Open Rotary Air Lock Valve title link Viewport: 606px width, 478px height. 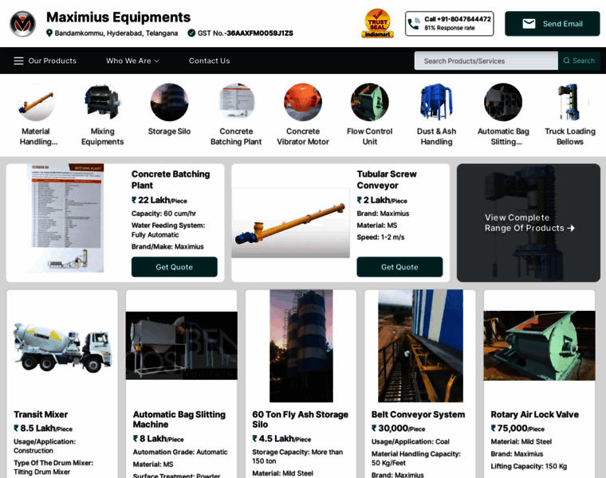(x=535, y=414)
